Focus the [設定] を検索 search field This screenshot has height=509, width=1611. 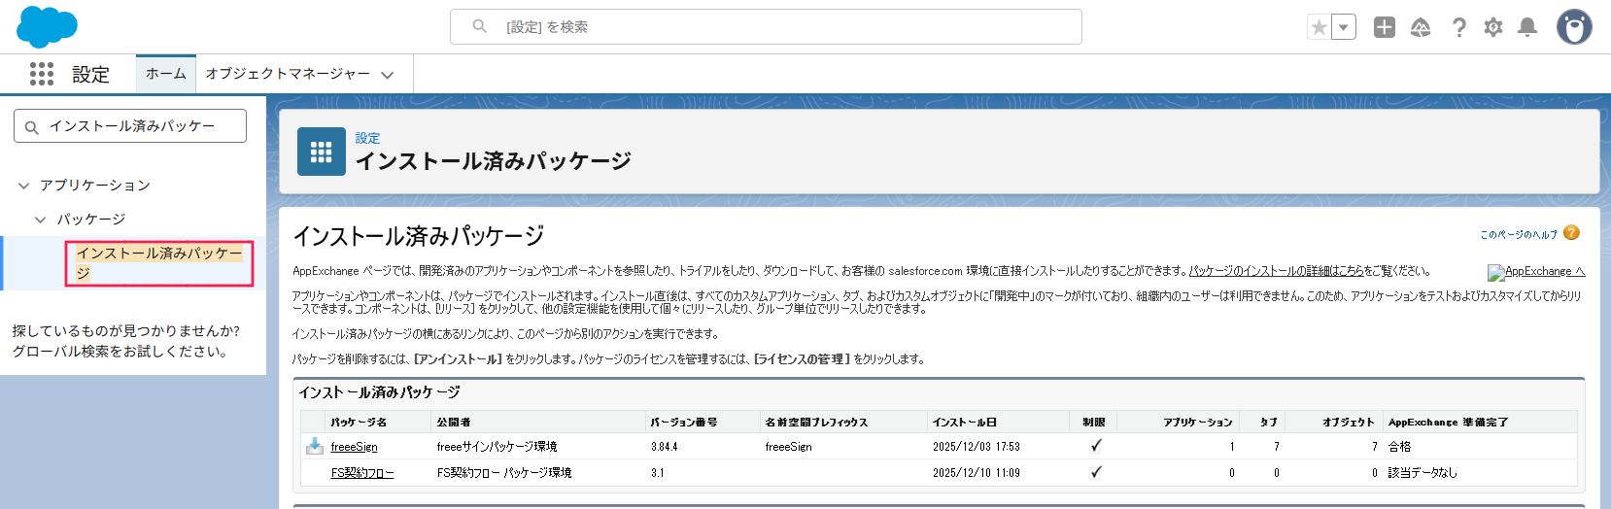pos(766,27)
